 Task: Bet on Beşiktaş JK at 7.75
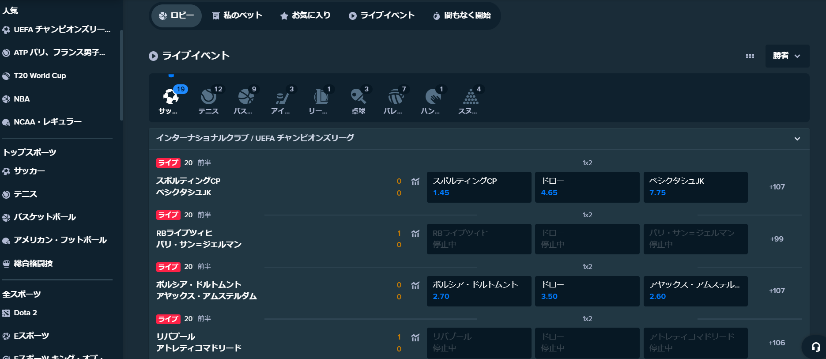tap(695, 187)
